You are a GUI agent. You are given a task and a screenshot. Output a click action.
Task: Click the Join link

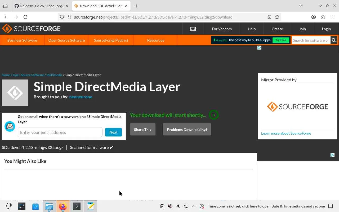click(x=302, y=29)
